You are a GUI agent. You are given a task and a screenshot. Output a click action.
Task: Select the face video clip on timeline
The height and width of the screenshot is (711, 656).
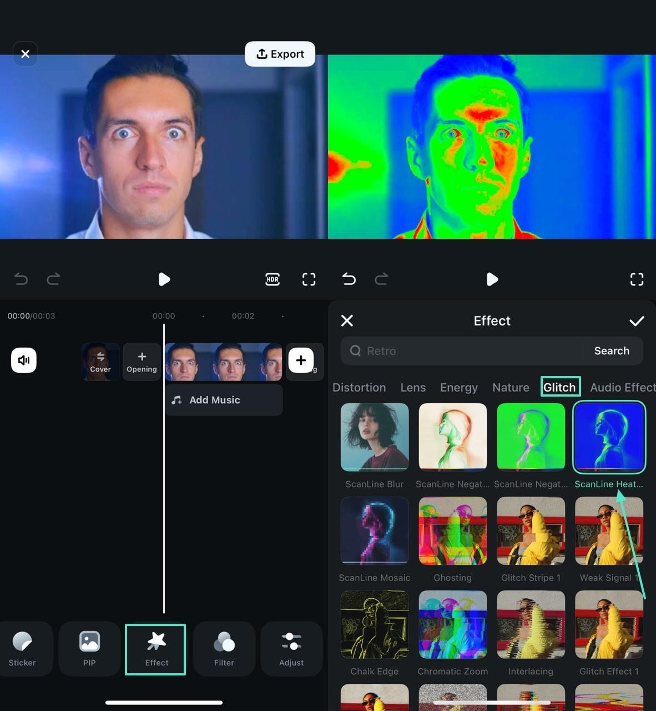coord(224,362)
